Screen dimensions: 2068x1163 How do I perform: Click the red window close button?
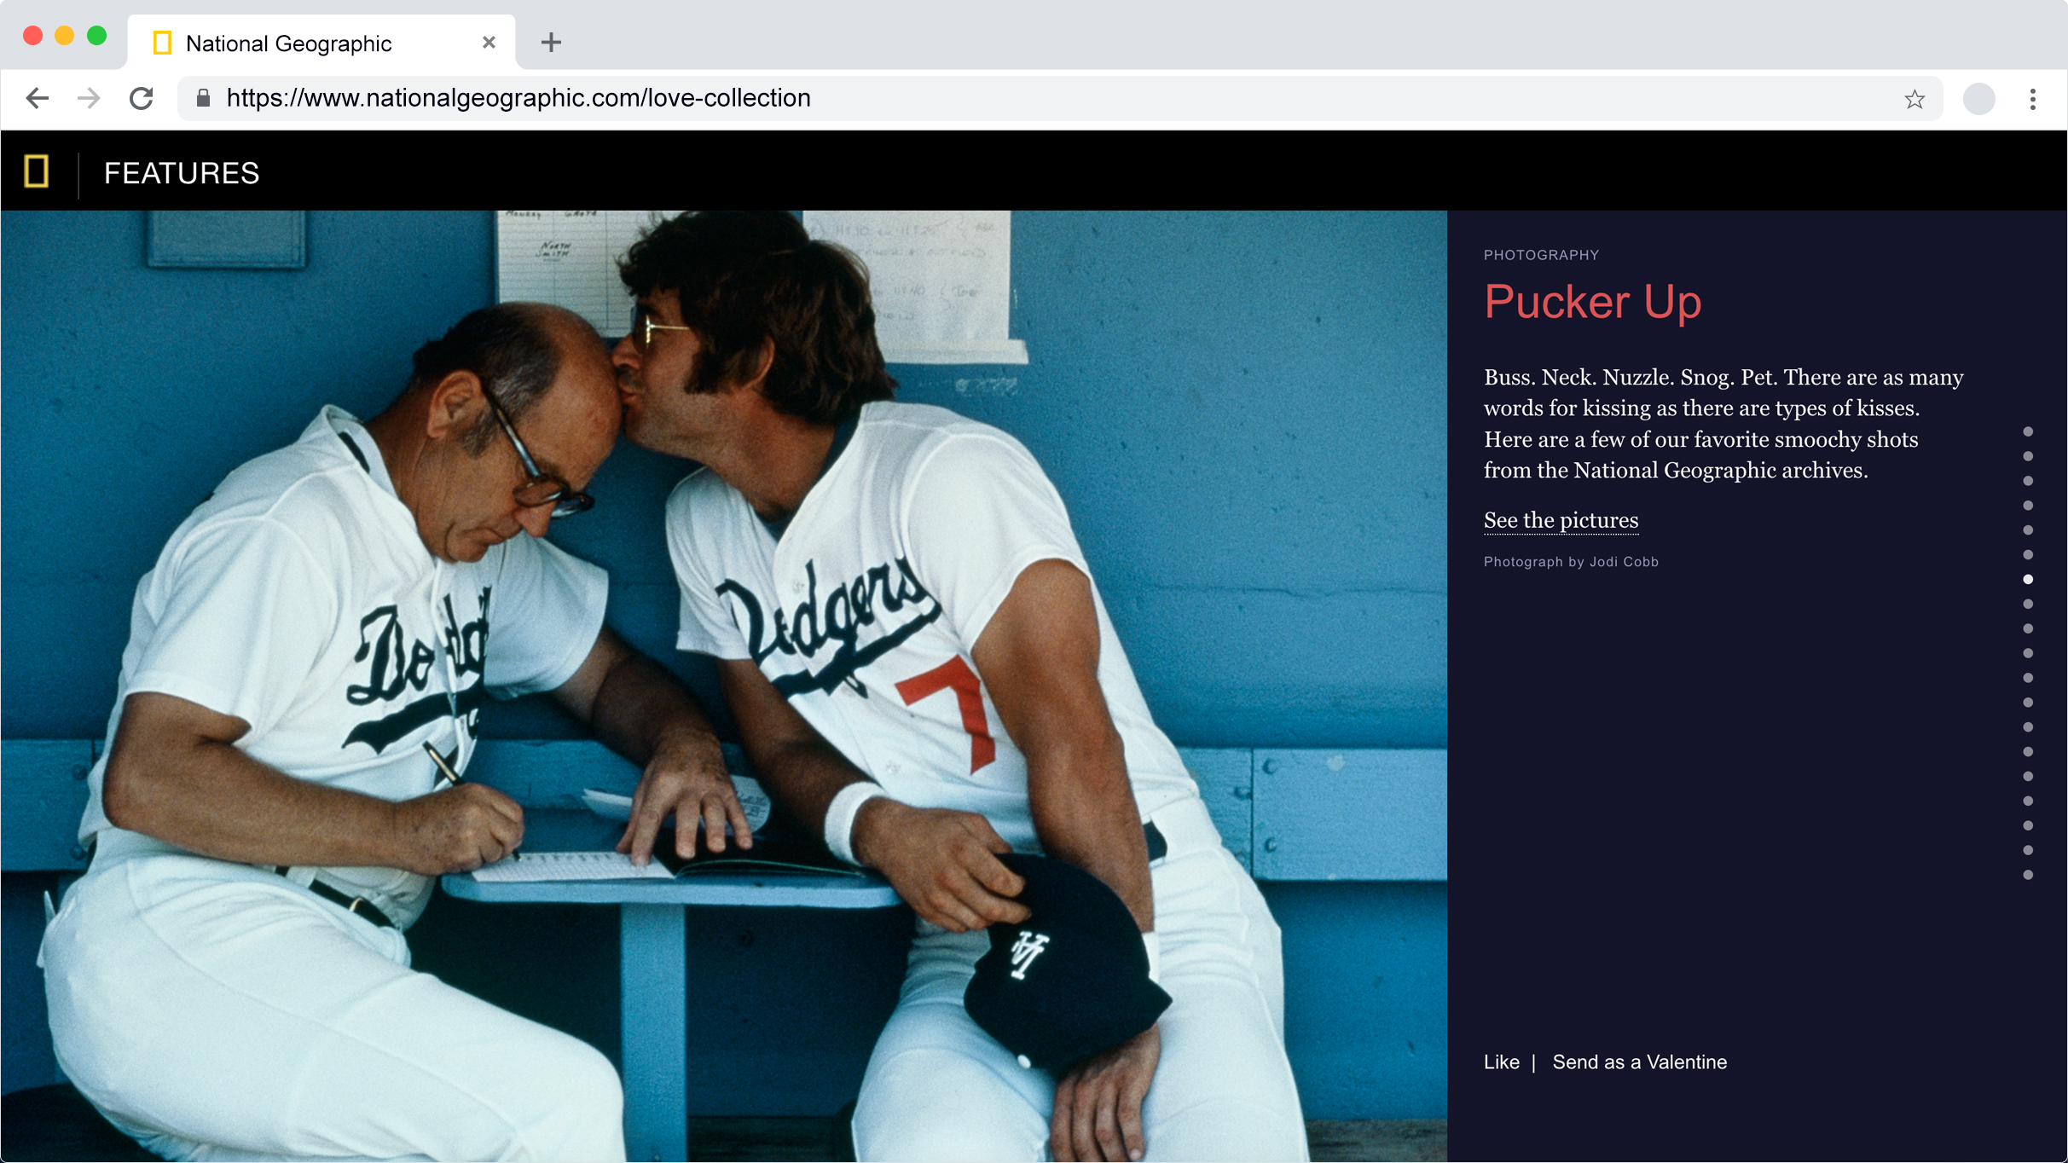pyautogui.click(x=32, y=36)
